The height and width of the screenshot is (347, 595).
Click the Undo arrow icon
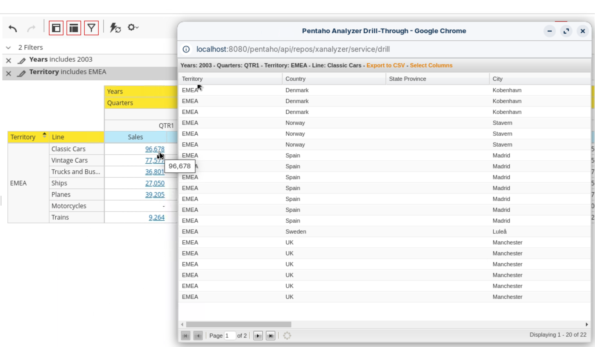click(x=13, y=28)
